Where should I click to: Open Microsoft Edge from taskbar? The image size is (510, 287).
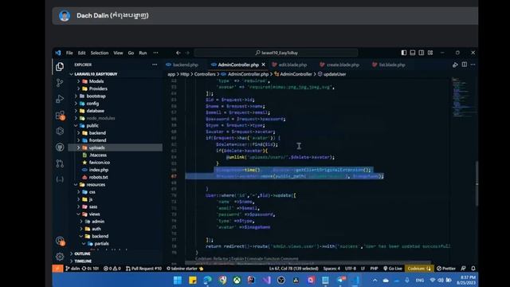pyautogui.click(x=207, y=280)
